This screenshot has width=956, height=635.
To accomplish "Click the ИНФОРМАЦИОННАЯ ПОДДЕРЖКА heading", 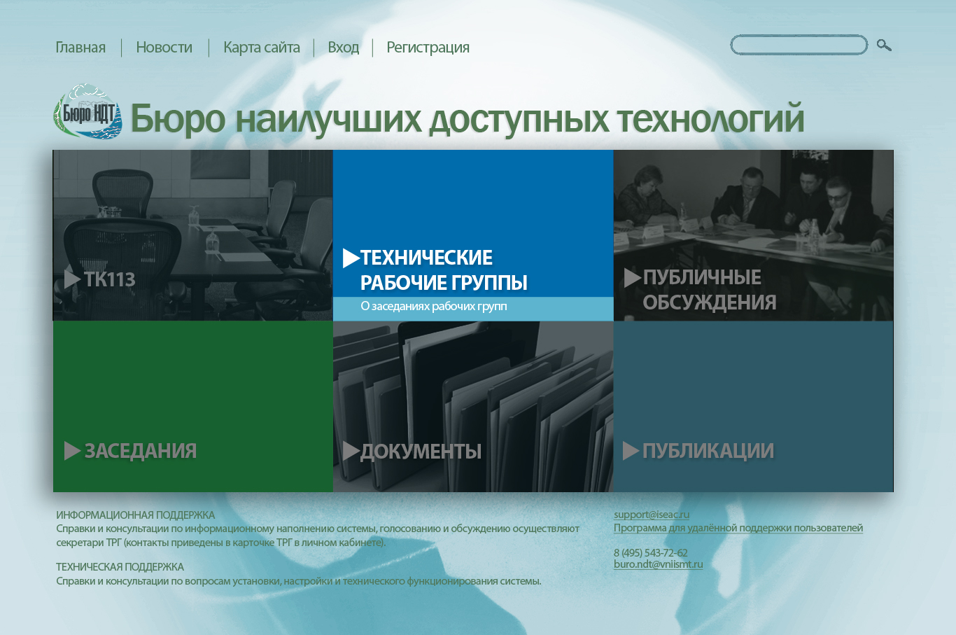I will point(136,515).
